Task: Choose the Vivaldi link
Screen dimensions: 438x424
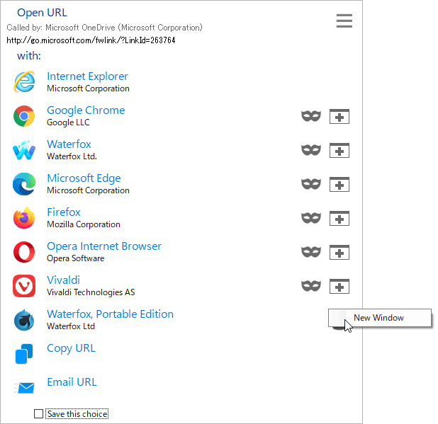Action: (x=63, y=280)
